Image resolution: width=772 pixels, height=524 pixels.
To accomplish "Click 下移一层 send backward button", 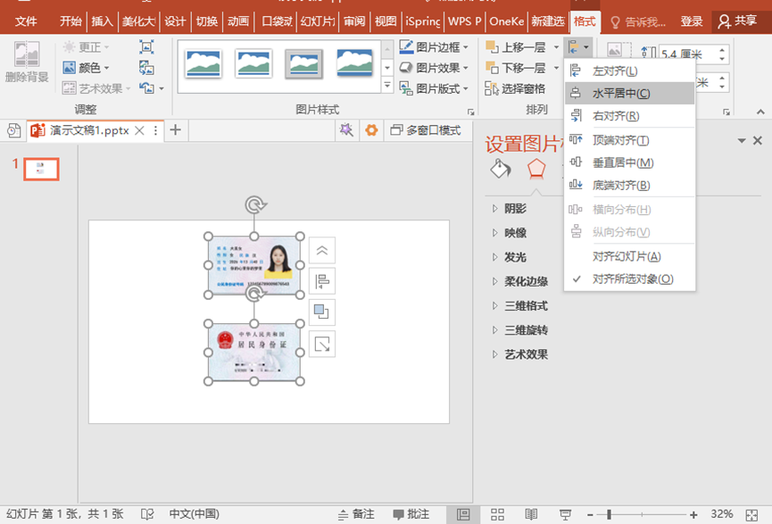I will pos(517,68).
